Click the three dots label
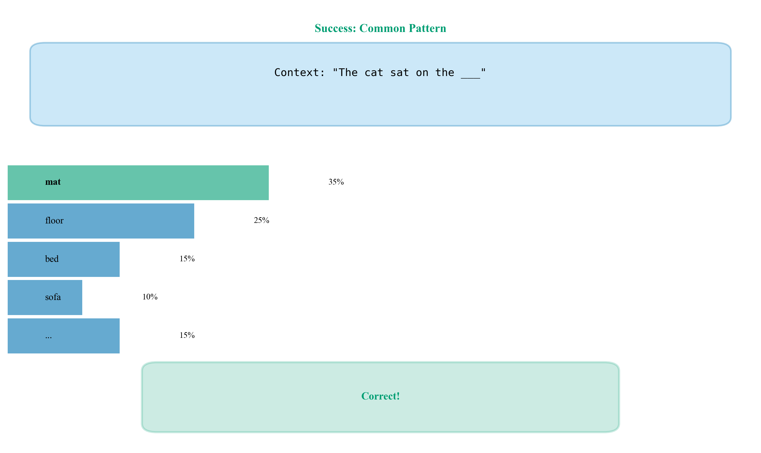 tap(48, 336)
